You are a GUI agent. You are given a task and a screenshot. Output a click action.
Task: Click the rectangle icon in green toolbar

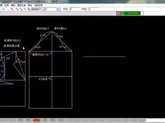tap(123, 14)
